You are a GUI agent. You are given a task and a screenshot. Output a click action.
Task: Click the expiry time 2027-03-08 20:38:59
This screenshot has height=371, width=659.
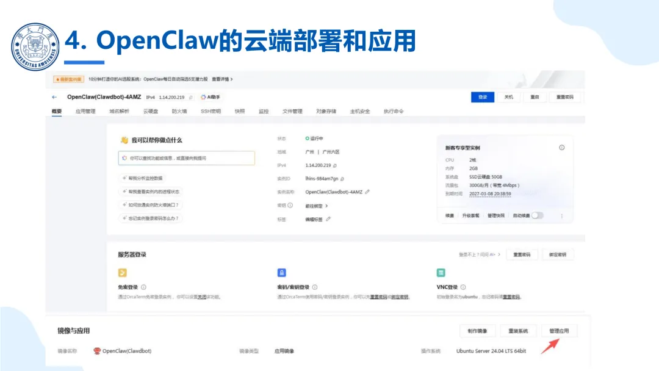pyautogui.click(x=490, y=193)
